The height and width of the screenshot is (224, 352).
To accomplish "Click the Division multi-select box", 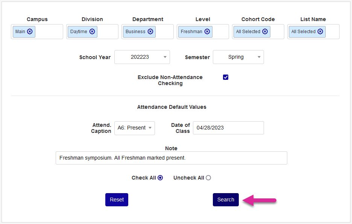I will (x=108, y=32).
